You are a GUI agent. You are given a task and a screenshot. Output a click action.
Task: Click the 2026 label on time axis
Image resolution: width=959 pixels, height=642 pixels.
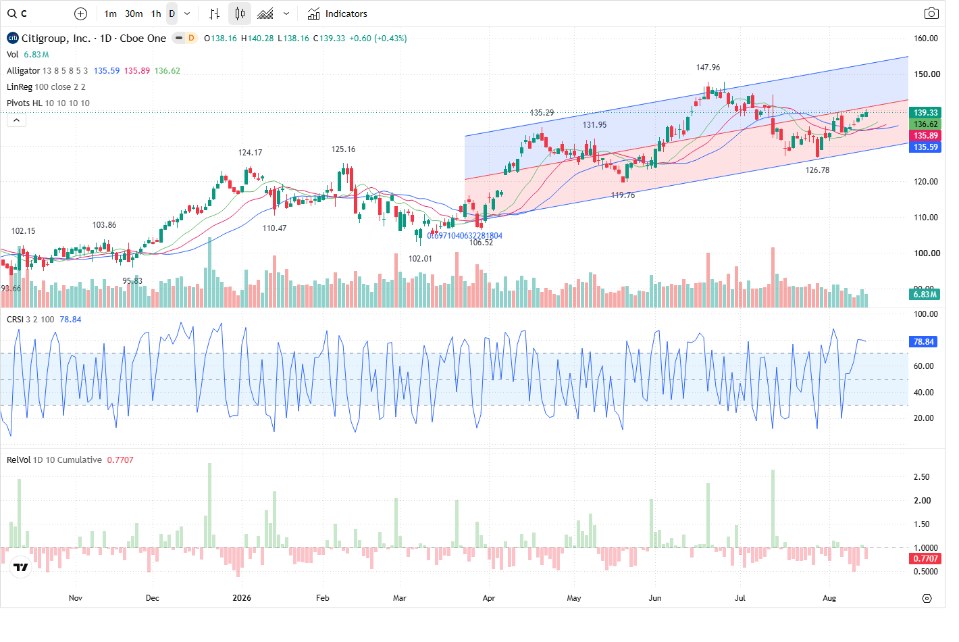[241, 598]
